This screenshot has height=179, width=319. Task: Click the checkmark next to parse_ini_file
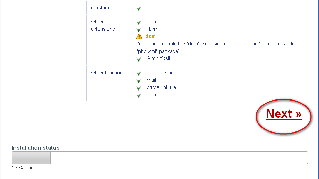[x=139, y=88]
